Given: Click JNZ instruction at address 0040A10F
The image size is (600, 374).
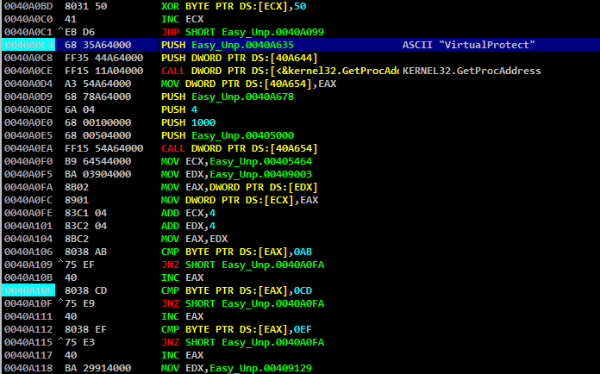Looking at the screenshot, I should tap(242, 303).
